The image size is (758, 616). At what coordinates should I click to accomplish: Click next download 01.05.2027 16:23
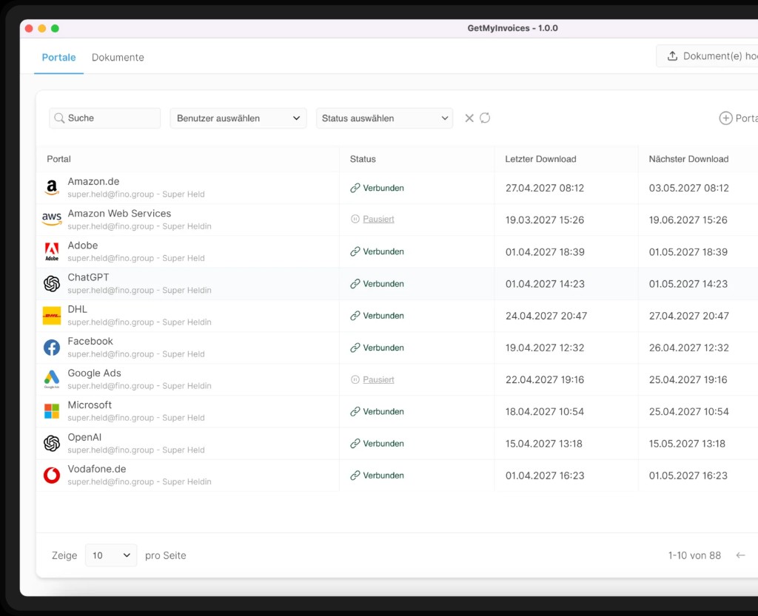[688, 475]
